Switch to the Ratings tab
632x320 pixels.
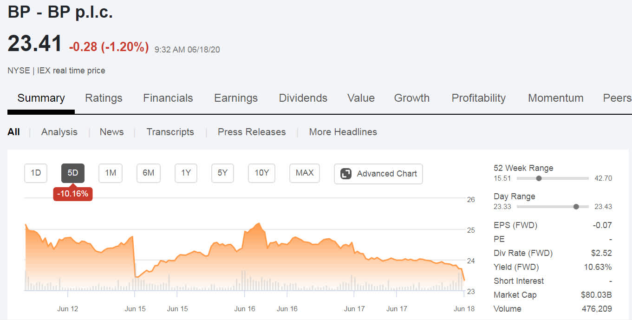(104, 98)
